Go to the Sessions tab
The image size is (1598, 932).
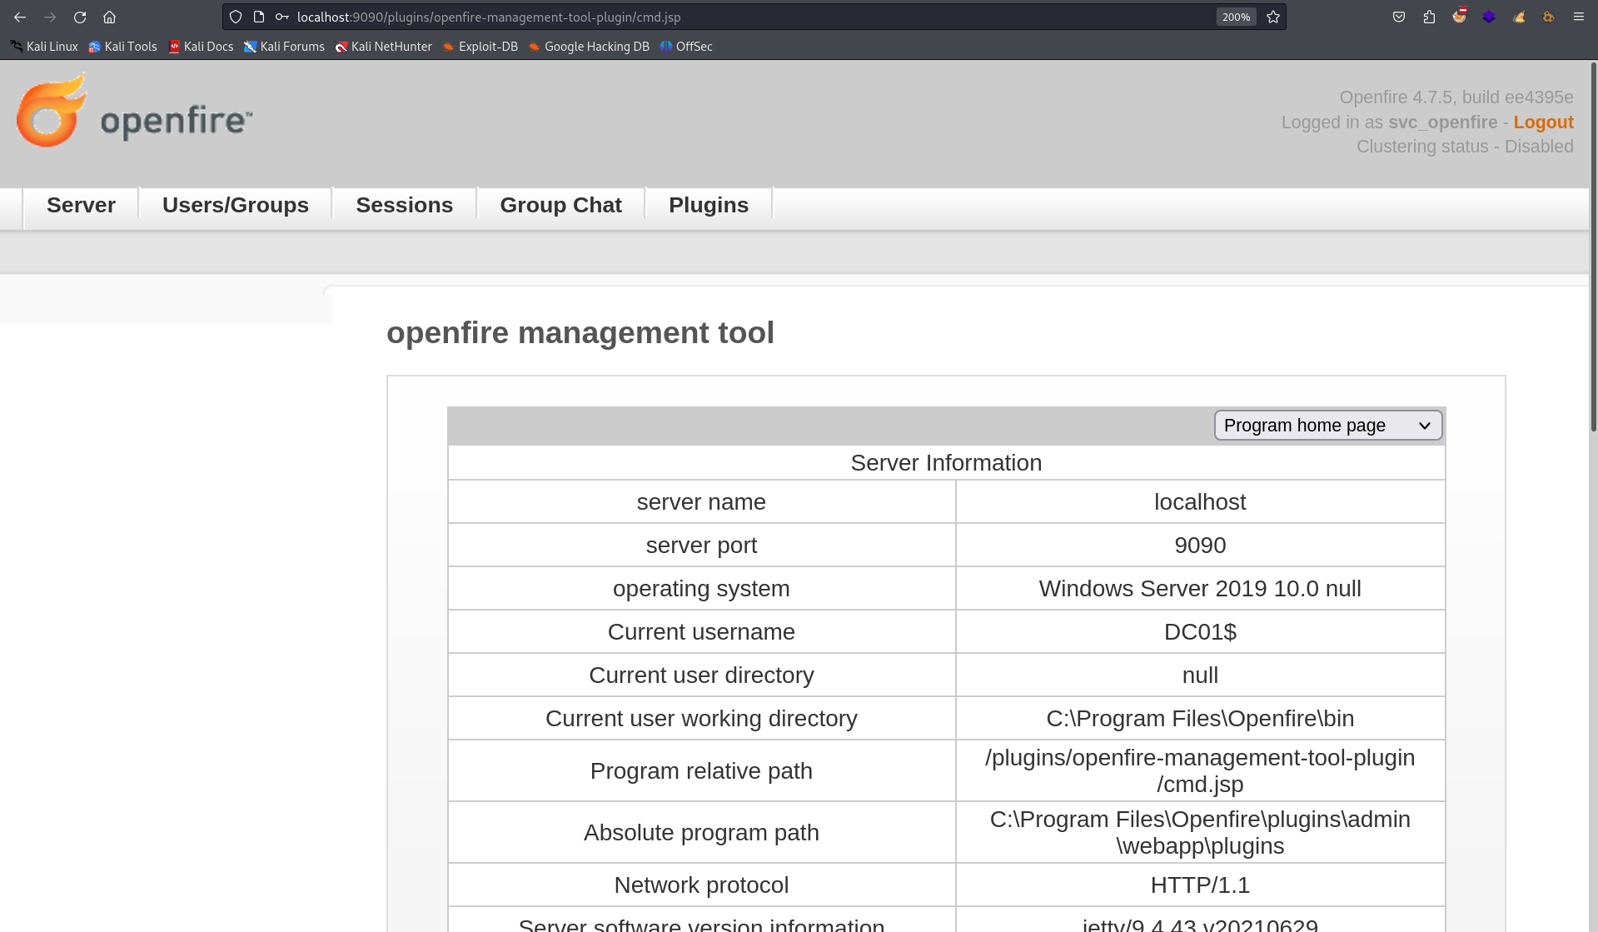pos(404,205)
